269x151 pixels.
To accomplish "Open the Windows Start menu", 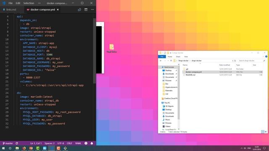I will click(3, 148).
